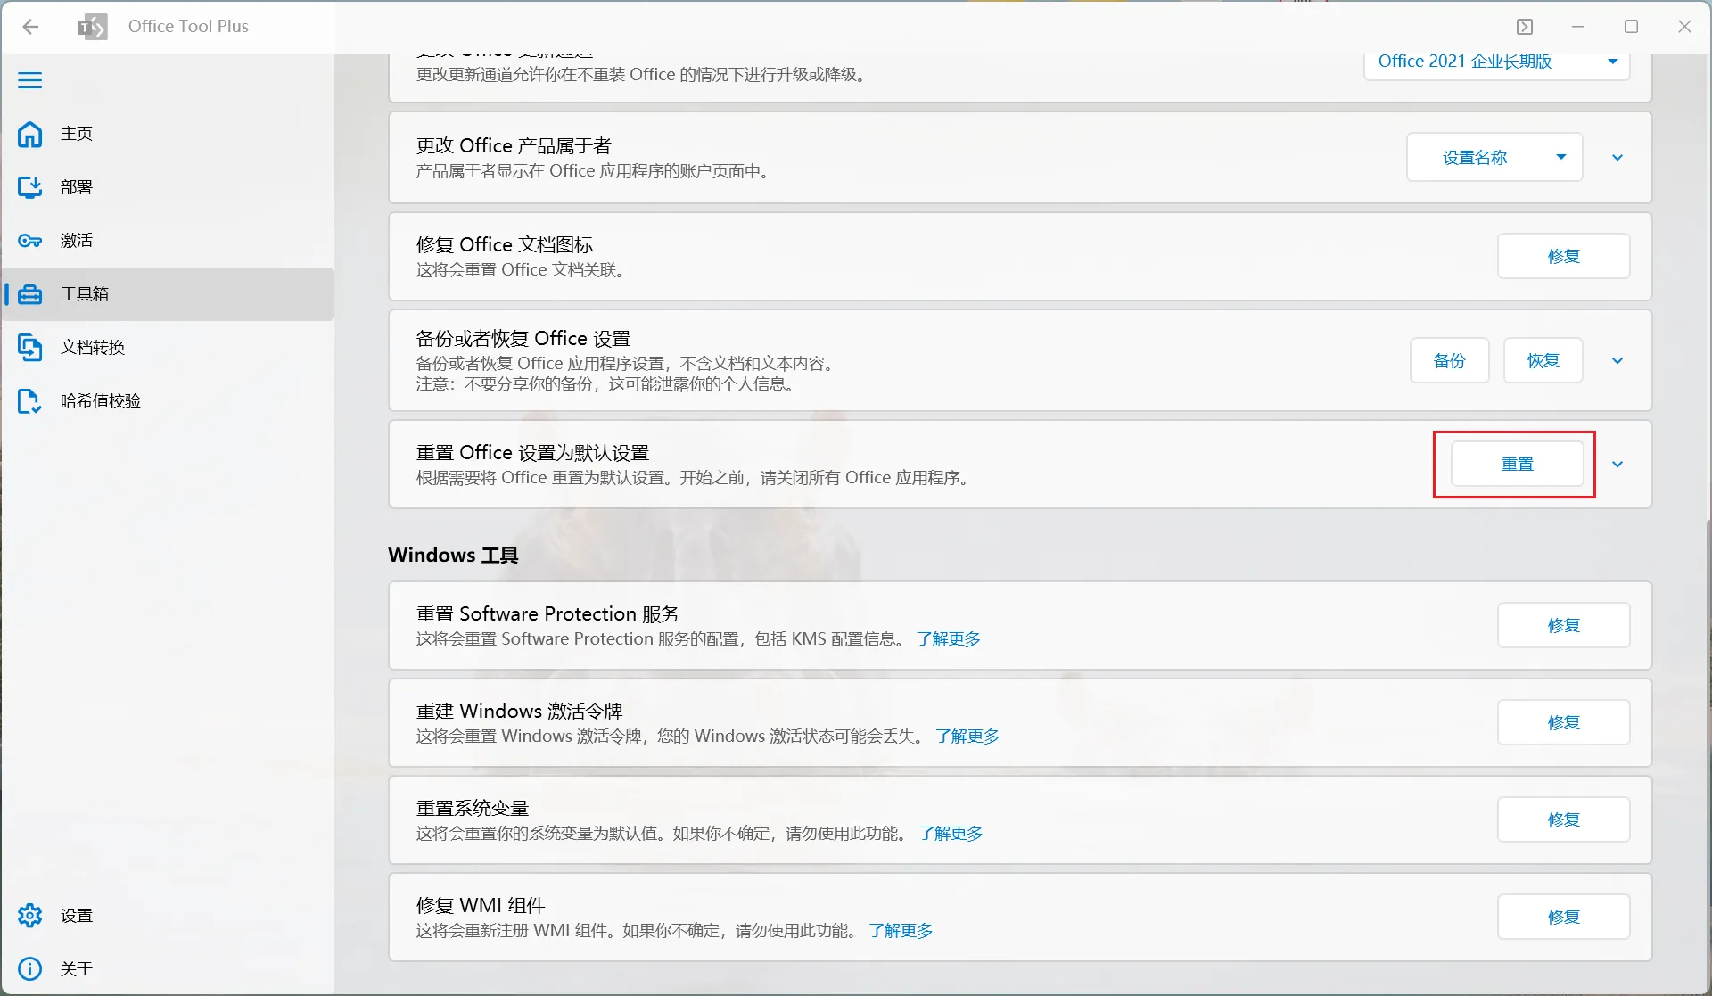Expand the 备份或者恢复 Office 设置 section chevron

[x=1617, y=360]
